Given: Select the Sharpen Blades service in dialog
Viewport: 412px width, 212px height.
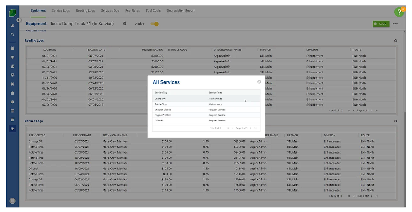Looking at the screenshot, I should [206, 110].
